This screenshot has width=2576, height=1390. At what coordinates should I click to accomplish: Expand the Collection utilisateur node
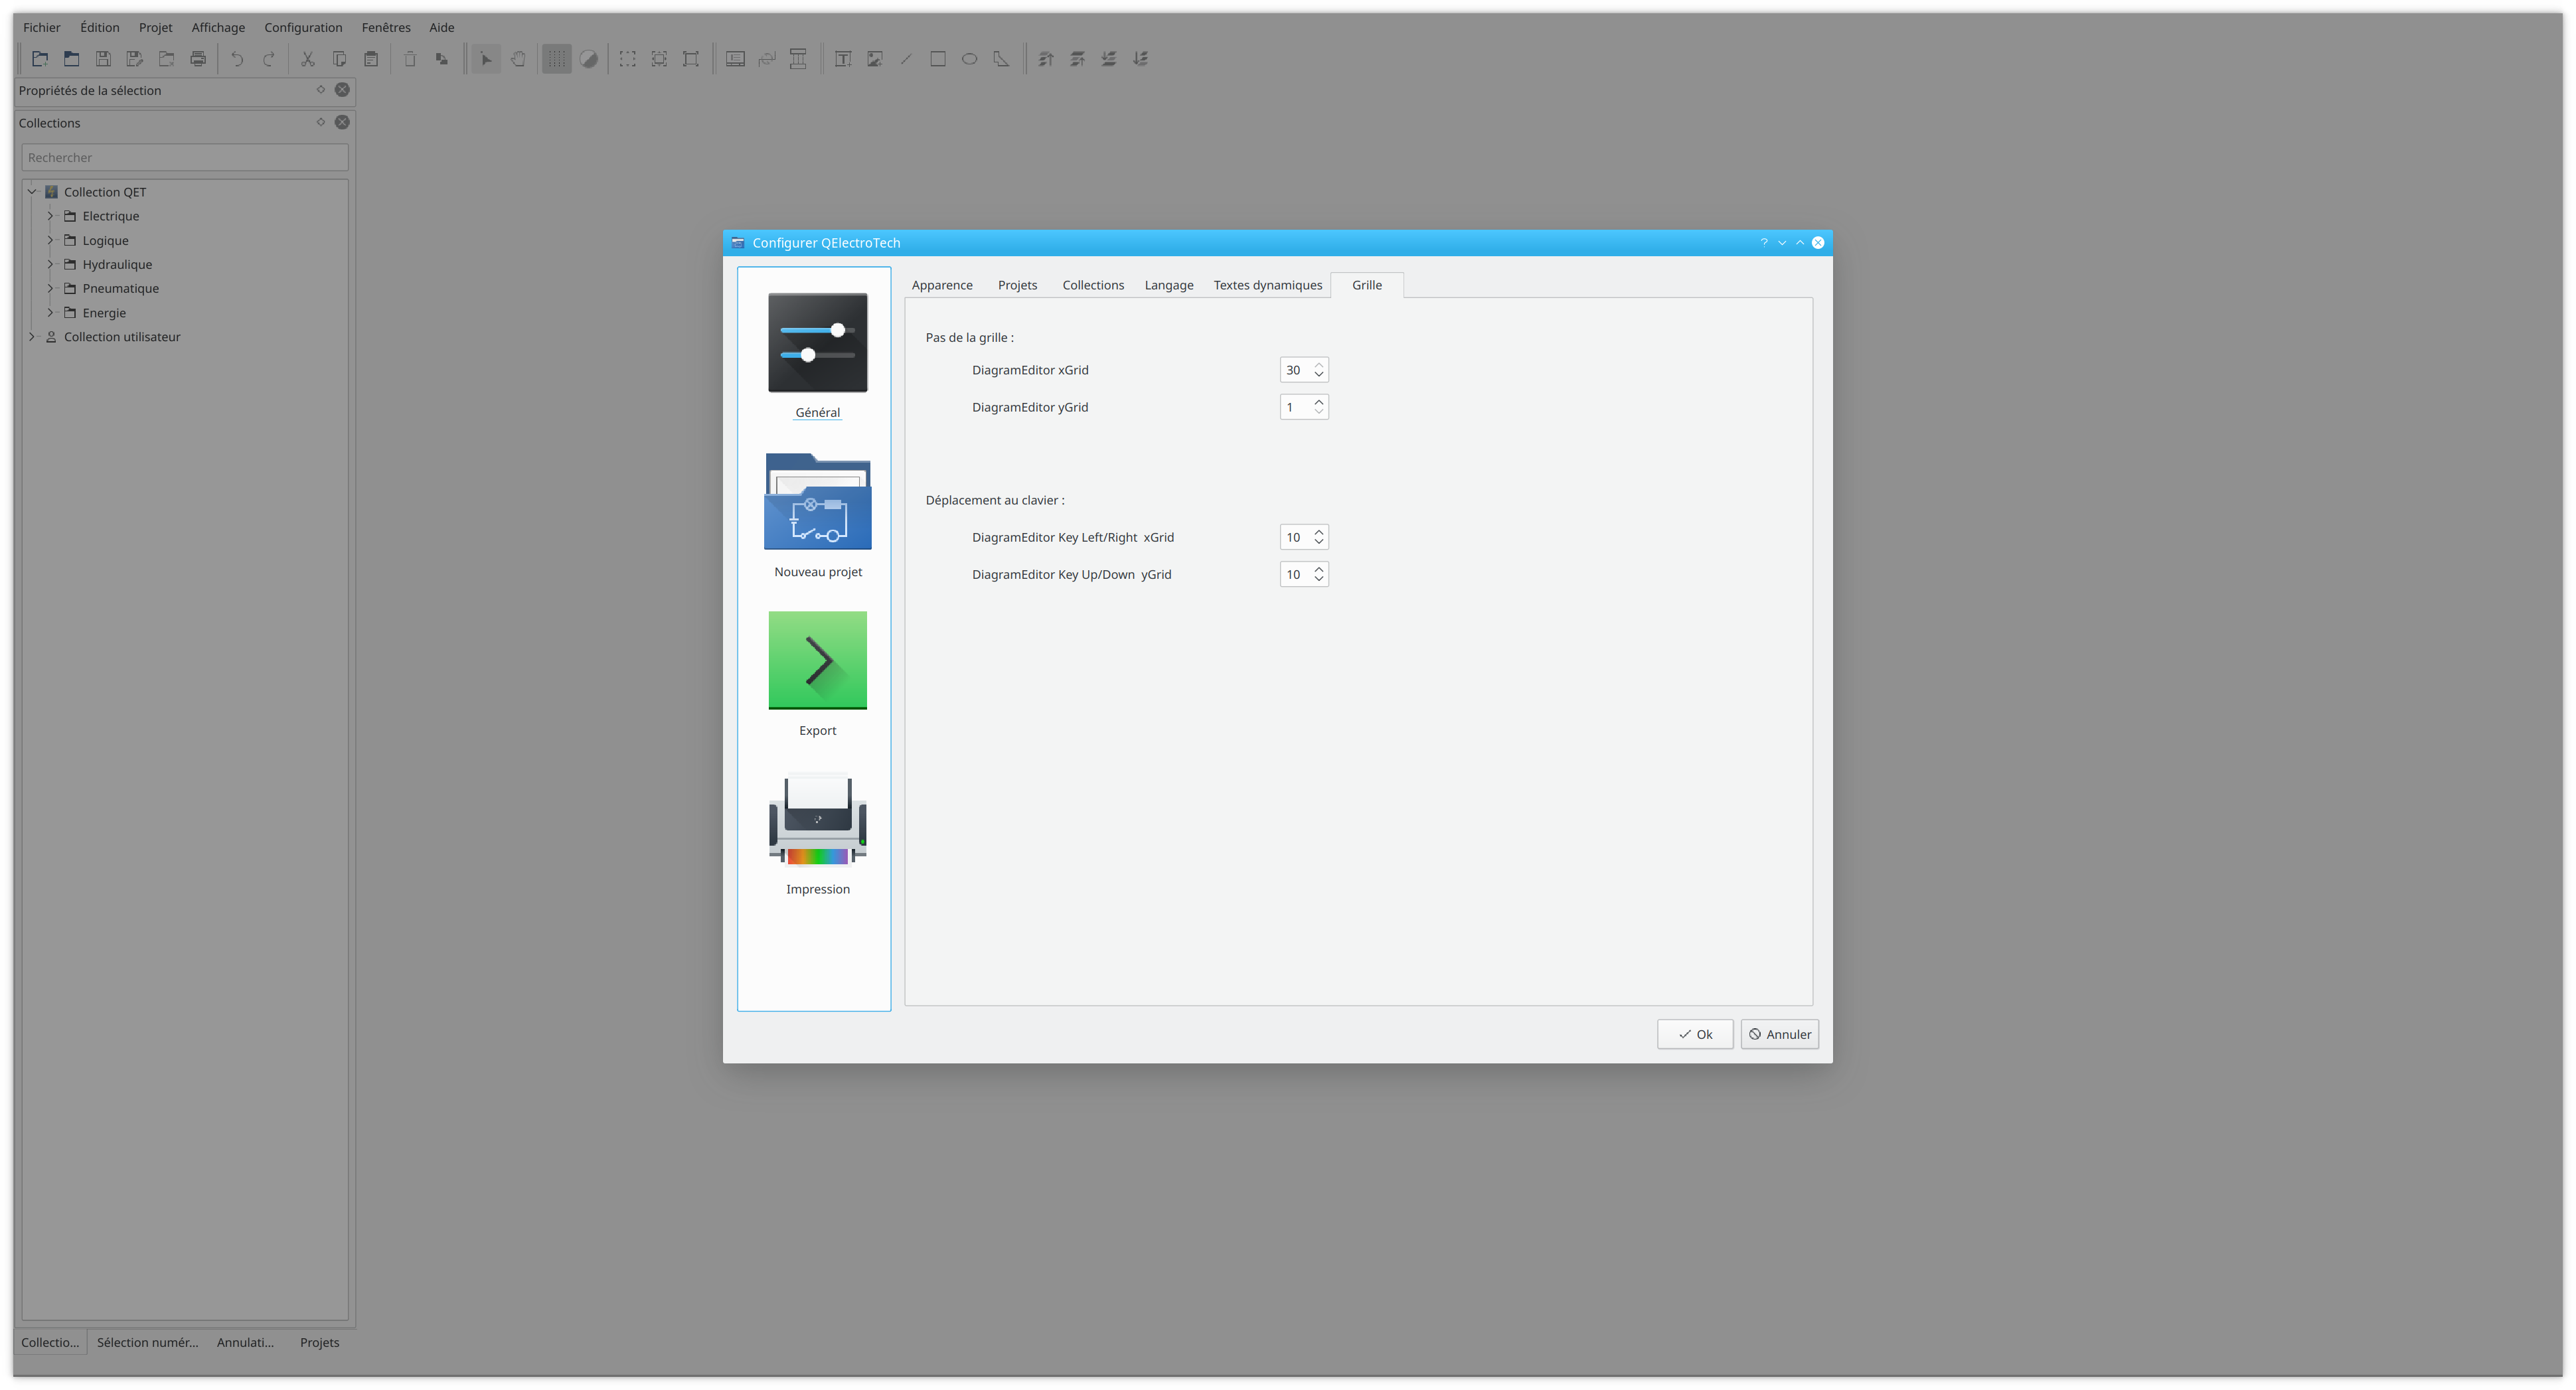32,337
